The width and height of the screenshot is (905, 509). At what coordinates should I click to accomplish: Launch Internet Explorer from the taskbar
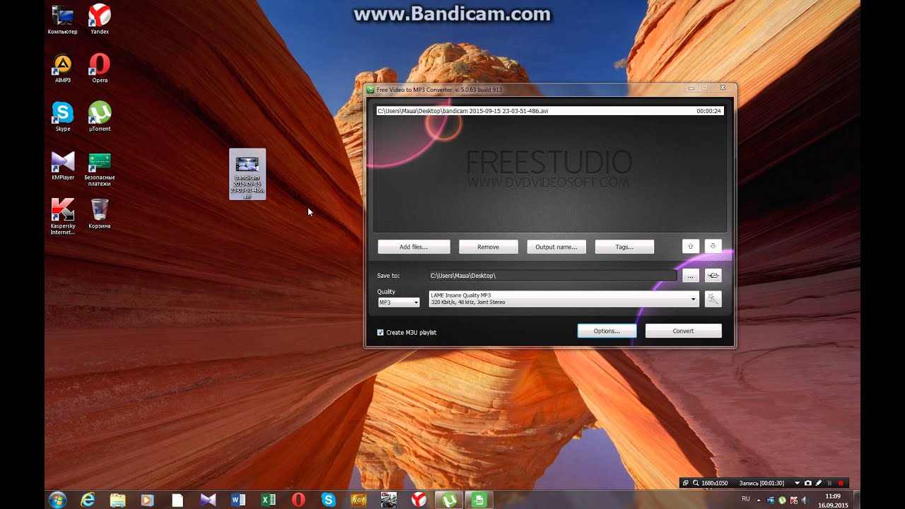(88, 500)
